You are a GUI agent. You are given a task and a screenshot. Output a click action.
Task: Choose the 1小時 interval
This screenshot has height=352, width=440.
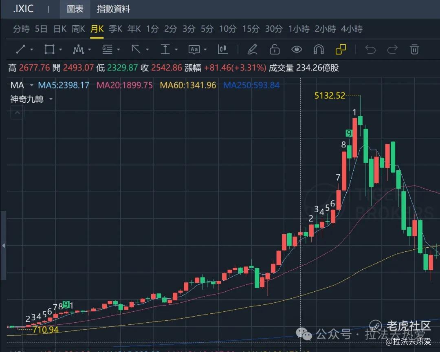point(299,29)
